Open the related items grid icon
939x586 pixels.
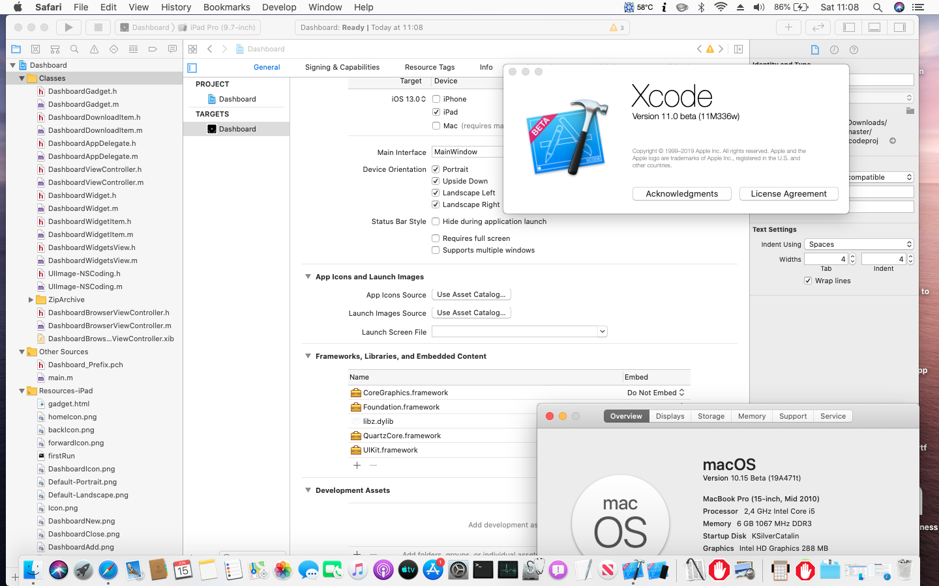192,49
